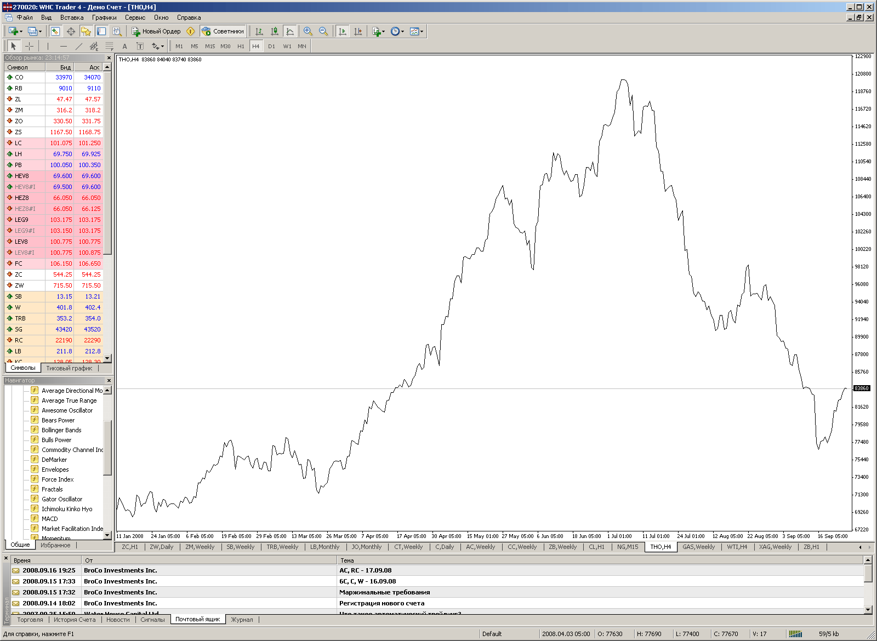Toggle the Market Watch panel icon
The width and height of the screenshot is (877, 641).
pos(55,31)
